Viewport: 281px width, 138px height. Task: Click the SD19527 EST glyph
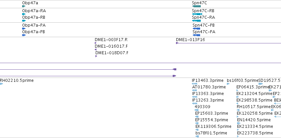[261, 84]
